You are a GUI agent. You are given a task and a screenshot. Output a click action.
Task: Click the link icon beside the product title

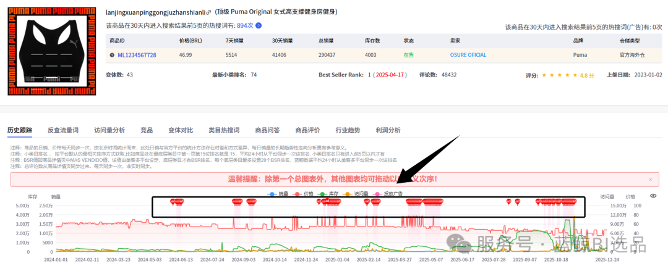pos(208,12)
